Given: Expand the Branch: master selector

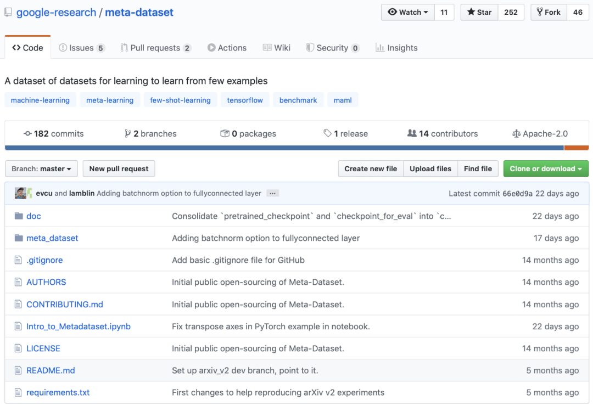Looking at the screenshot, I should [x=41, y=169].
